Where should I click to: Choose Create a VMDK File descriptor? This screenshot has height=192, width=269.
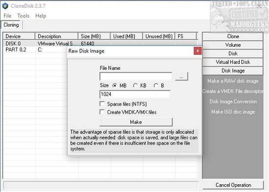click(233, 91)
